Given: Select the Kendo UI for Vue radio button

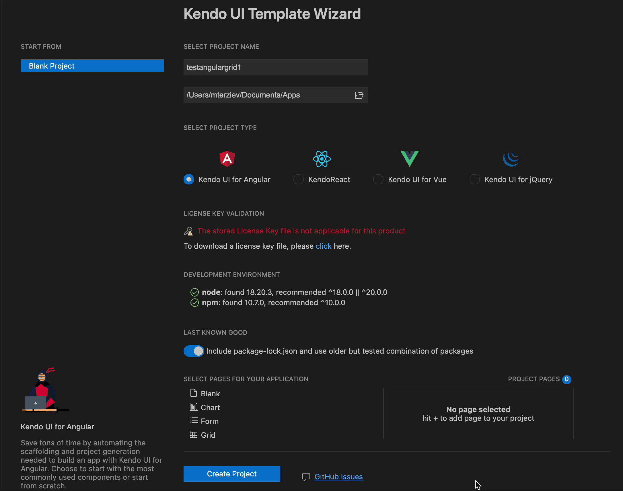Looking at the screenshot, I should 378,179.
